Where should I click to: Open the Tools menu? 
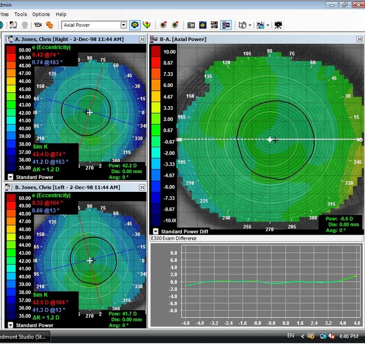pyautogui.click(x=21, y=15)
